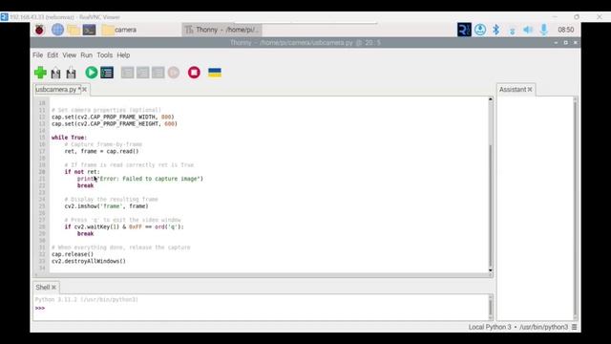Close the Shell panel

53,288
